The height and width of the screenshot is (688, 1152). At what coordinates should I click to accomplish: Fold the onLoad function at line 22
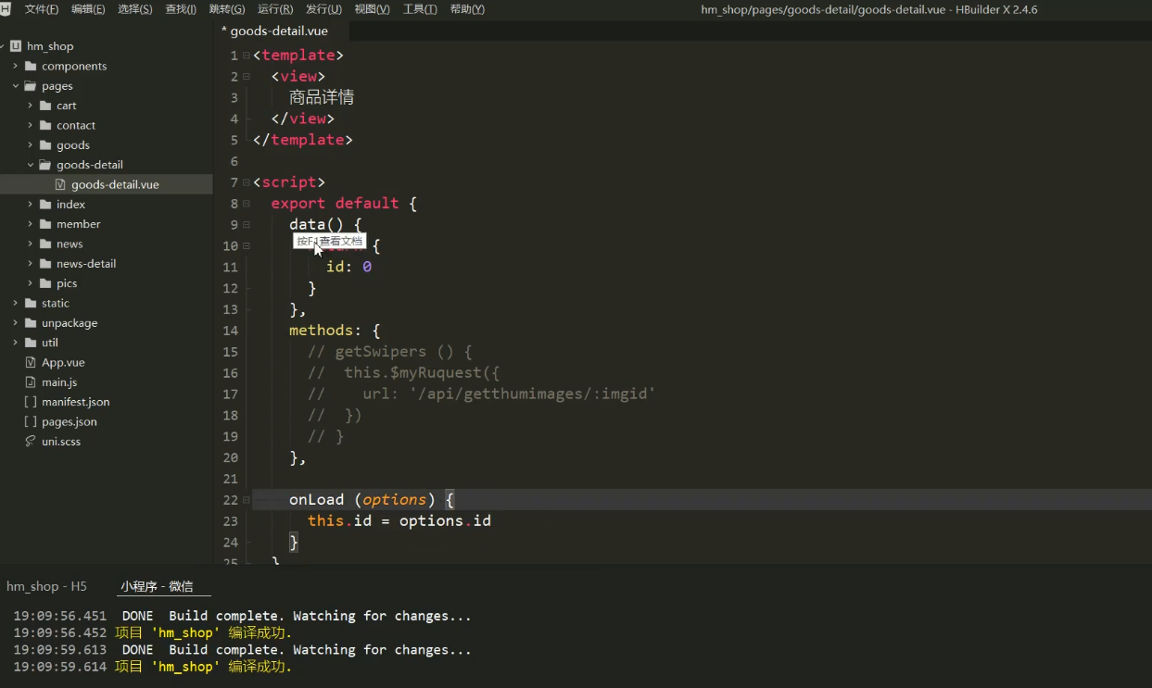coord(246,500)
